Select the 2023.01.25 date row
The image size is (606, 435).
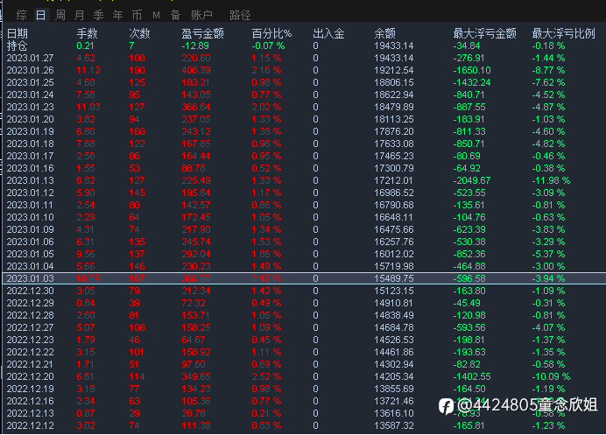[304, 82]
